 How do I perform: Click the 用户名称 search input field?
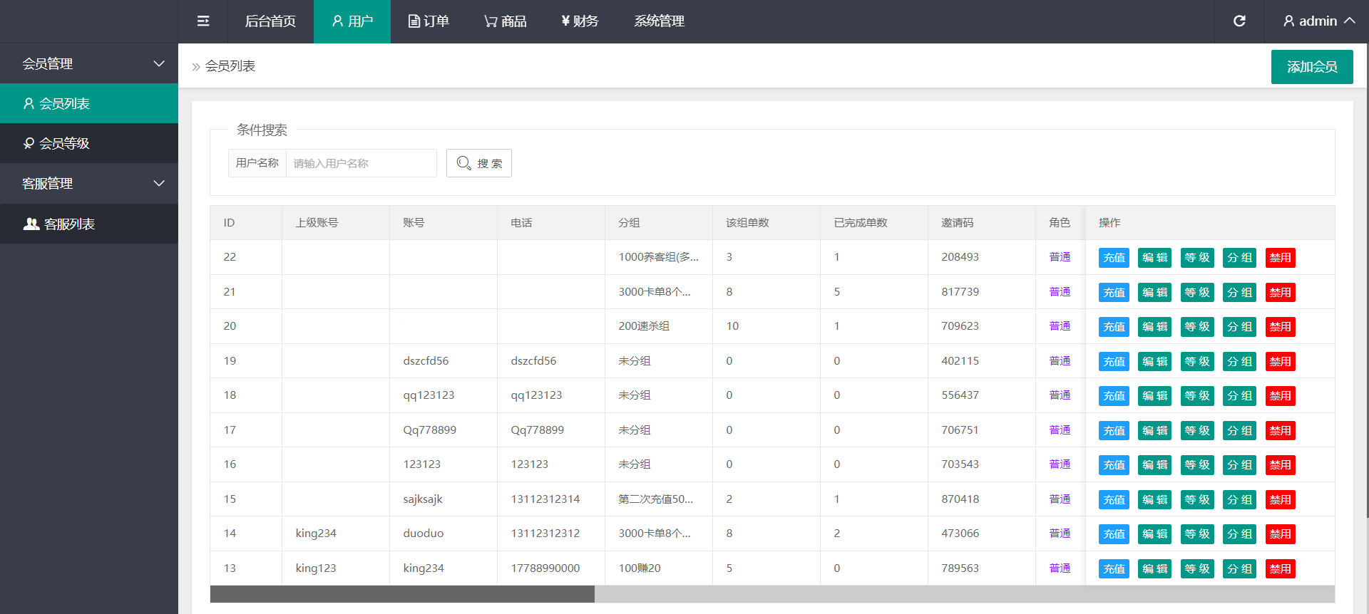(x=361, y=163)
